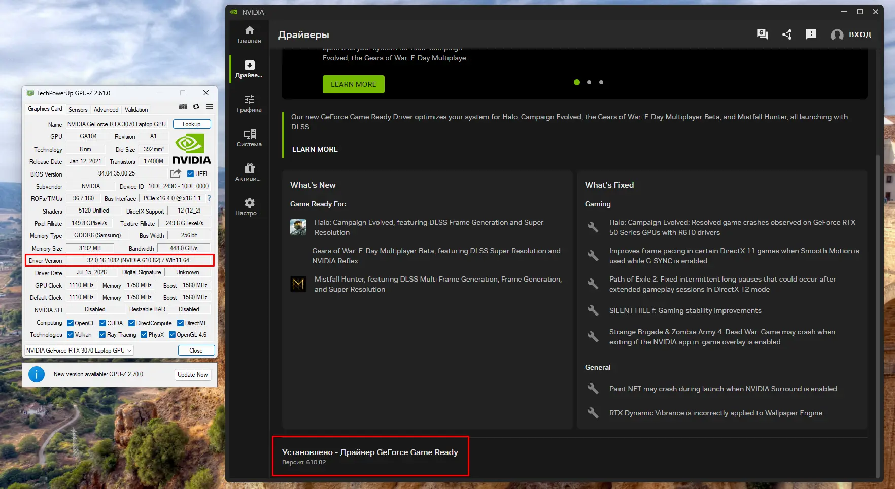Toggle the OpenGL 4.6 checkbox
This screenshot has width=895, height=489.
tap(173, 335)
